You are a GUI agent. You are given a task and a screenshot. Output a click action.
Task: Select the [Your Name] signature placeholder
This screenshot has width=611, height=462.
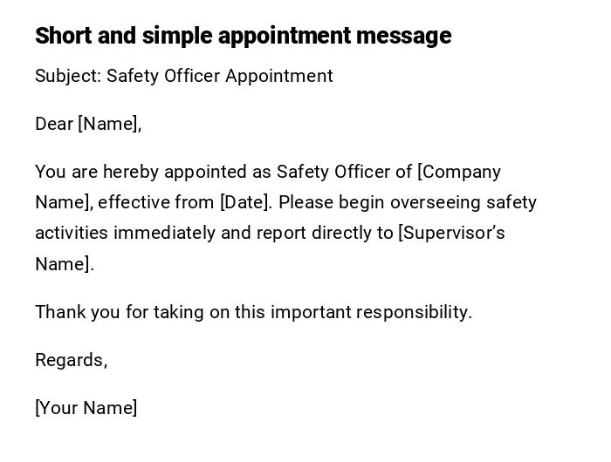coord(86,408)
